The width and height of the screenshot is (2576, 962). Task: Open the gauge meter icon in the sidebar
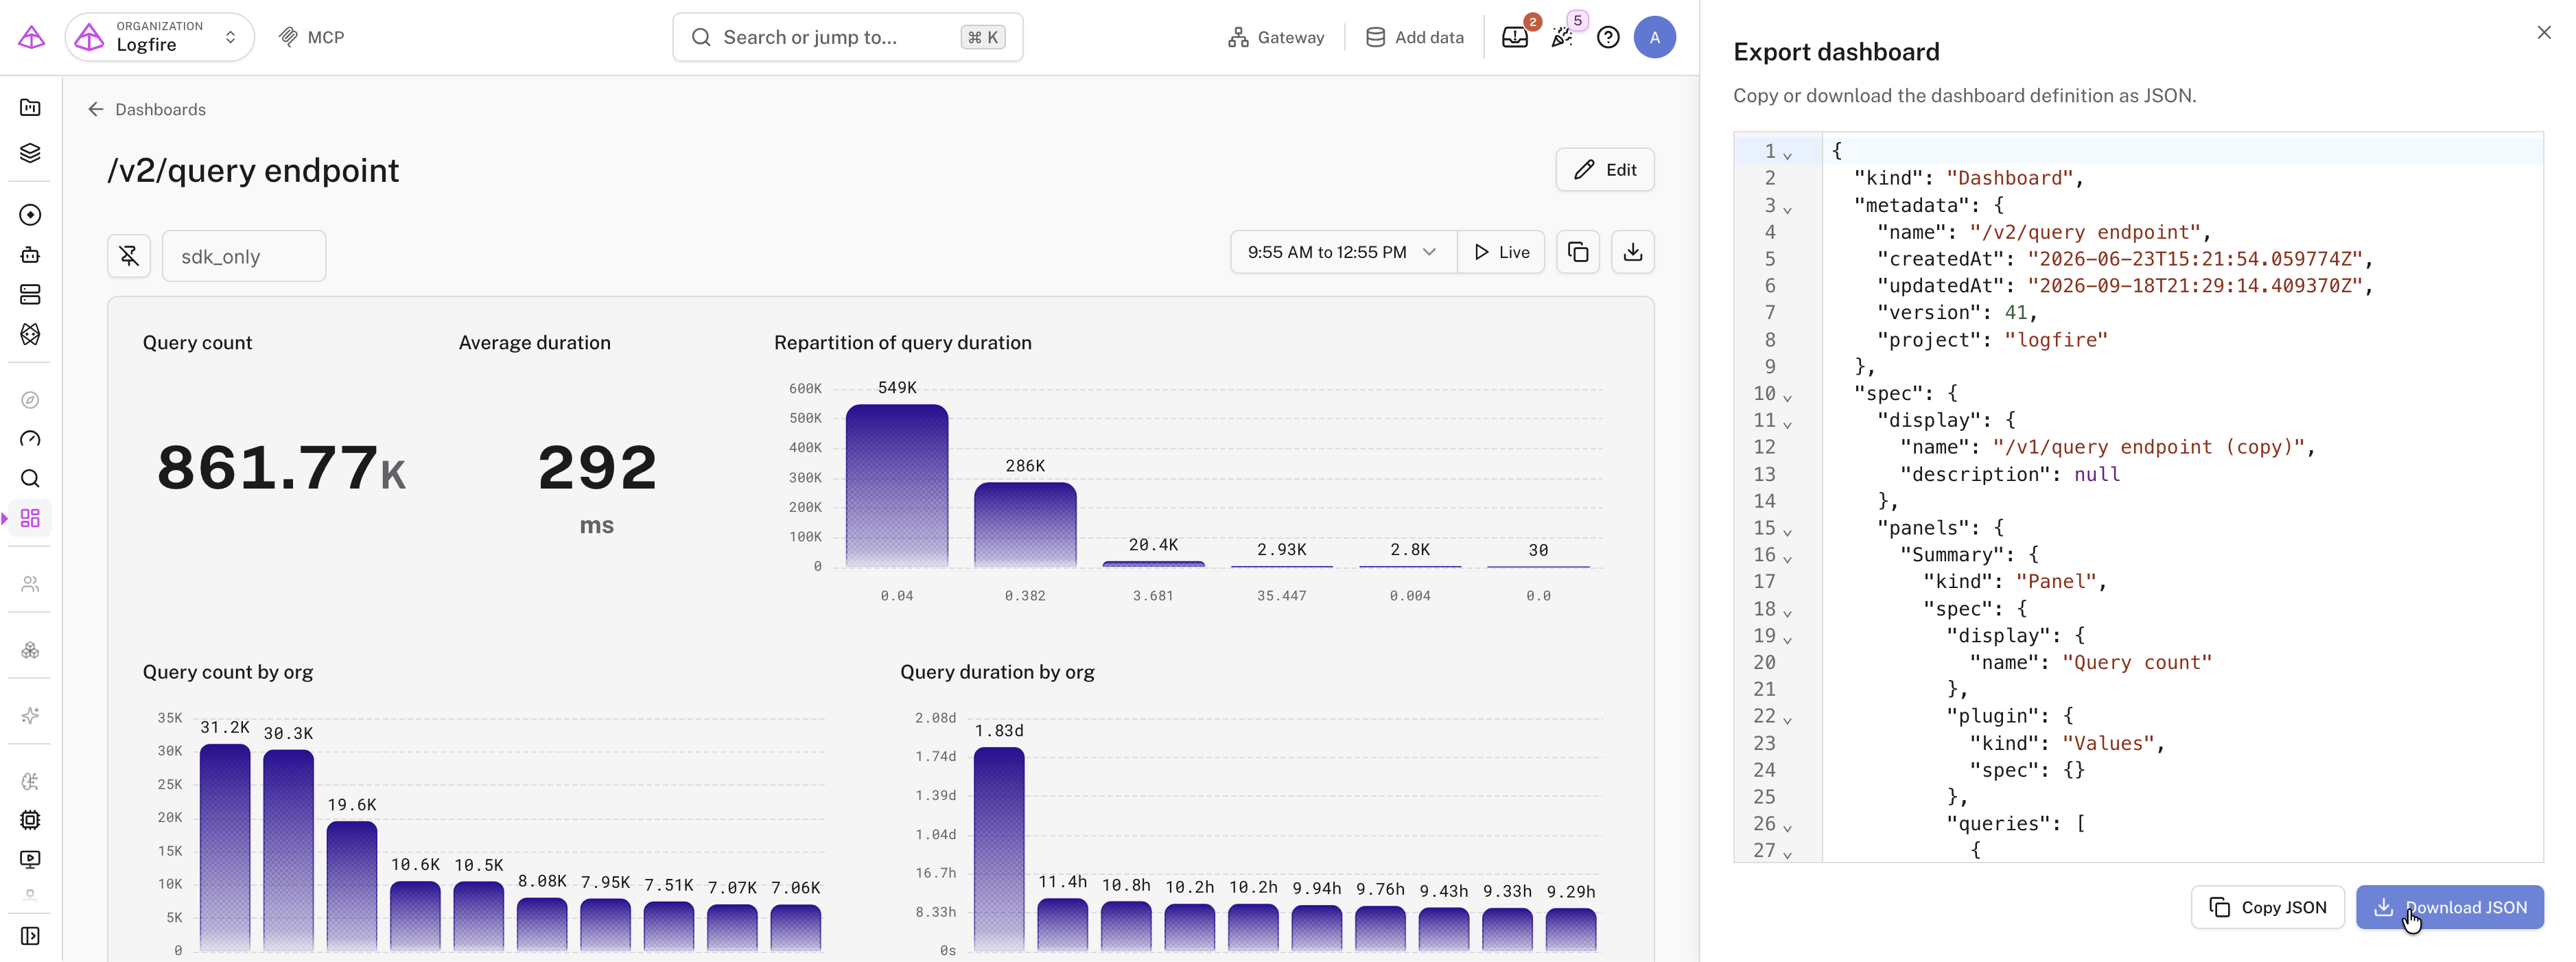coord(30,439)
